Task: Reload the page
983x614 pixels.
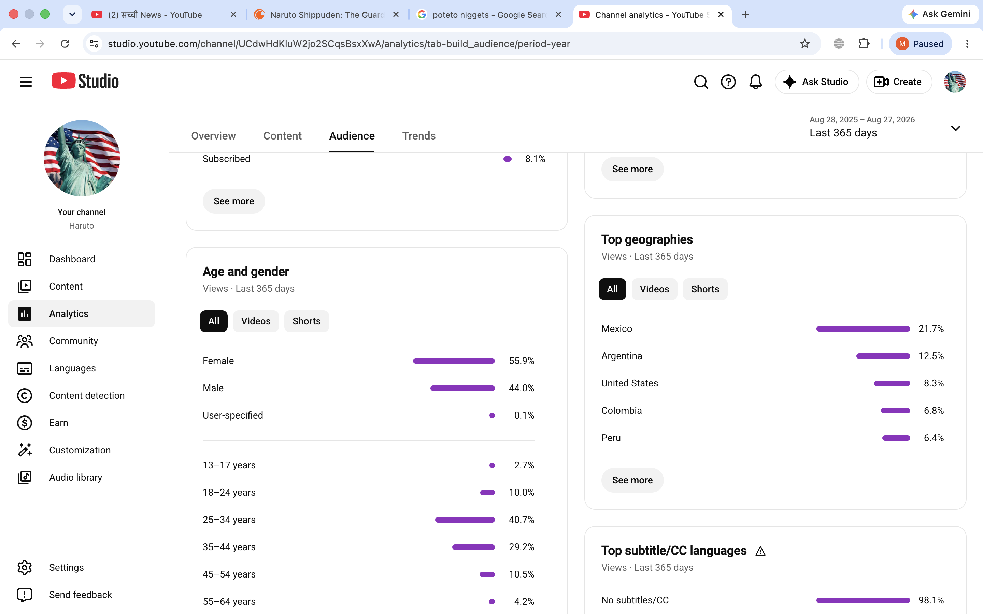Action: pos(65,43)
